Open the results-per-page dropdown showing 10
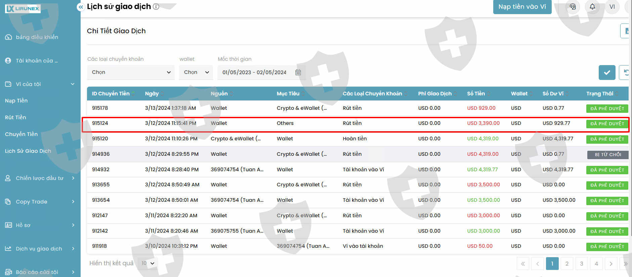 tap(148, 263)
